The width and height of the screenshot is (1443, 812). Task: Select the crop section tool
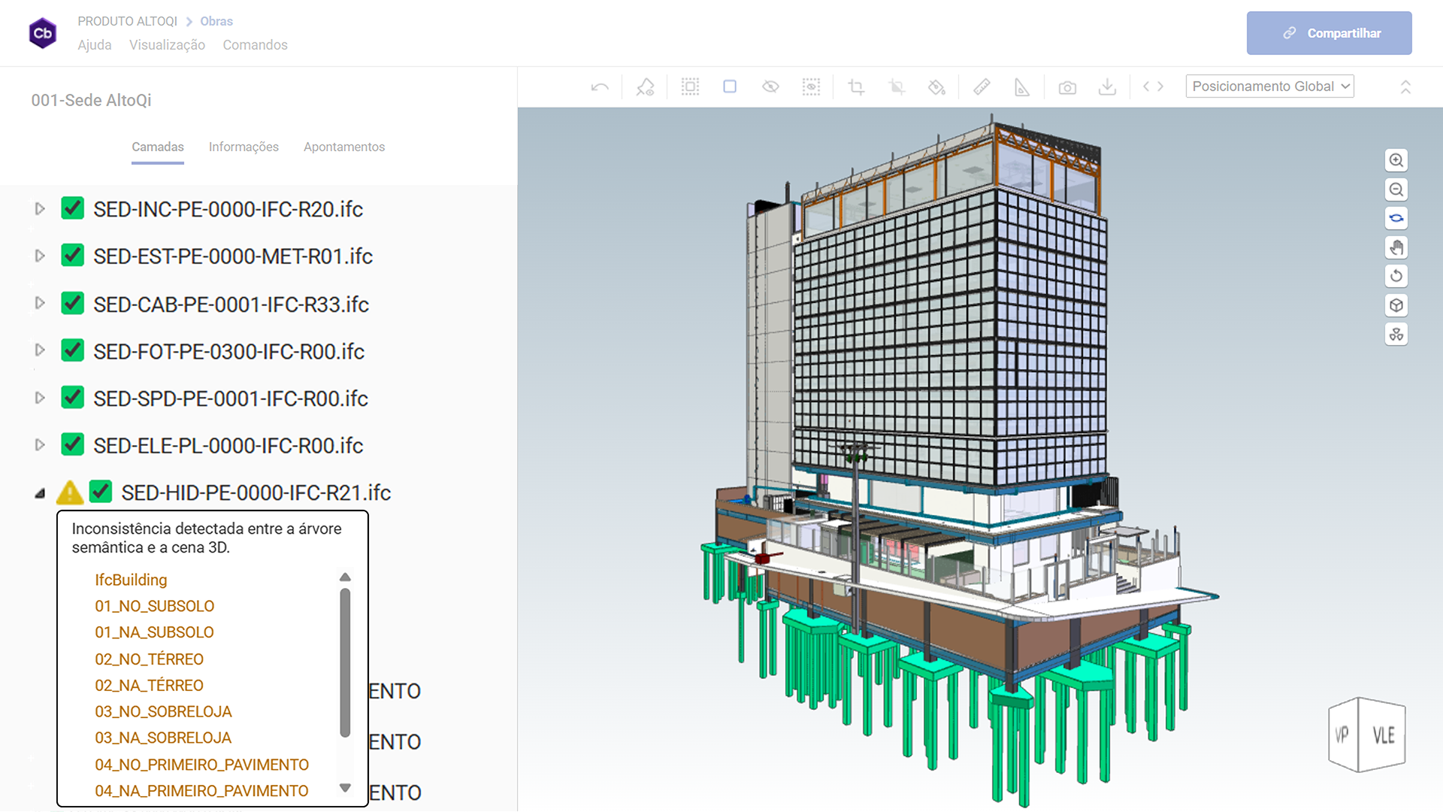[x=856, y=87]
